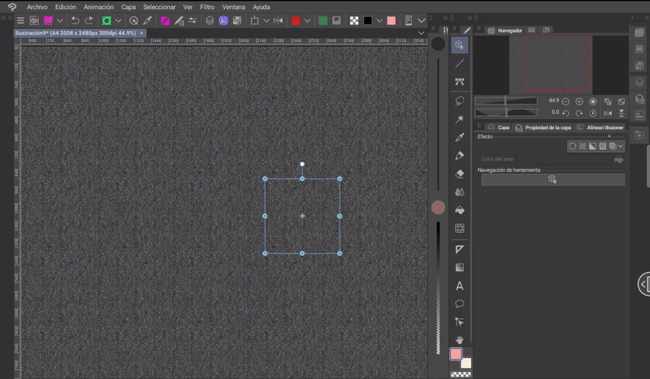Screen dimensions: 650x379
Task: Open the dropdown next to the black color swatch
Action: point(379,20)
